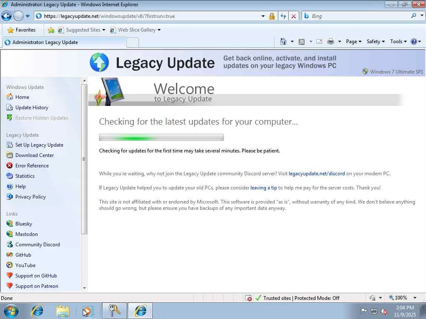426x319 pixels.
Task: Open the Windows Start orb
Action: click(11, 311)
